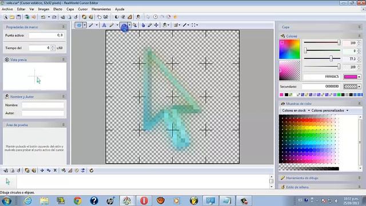Open the pencil tool dropdown arrow
This screenshot has height=206, width=366.
pos(117,25)
